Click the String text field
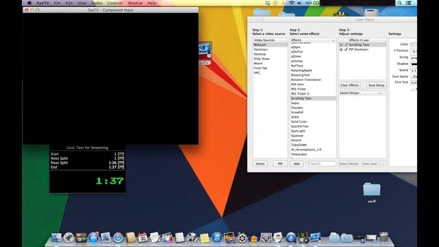 pos(414,58)
